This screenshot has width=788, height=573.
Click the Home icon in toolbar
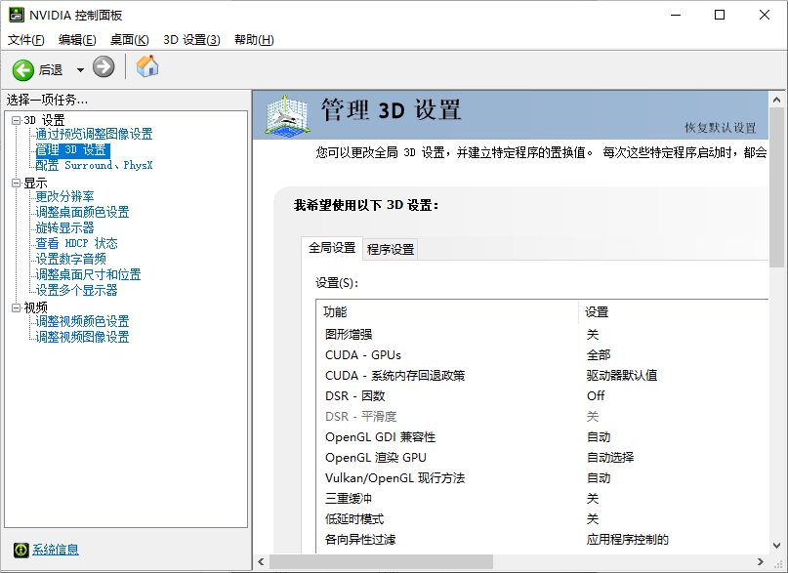(147, 66)
